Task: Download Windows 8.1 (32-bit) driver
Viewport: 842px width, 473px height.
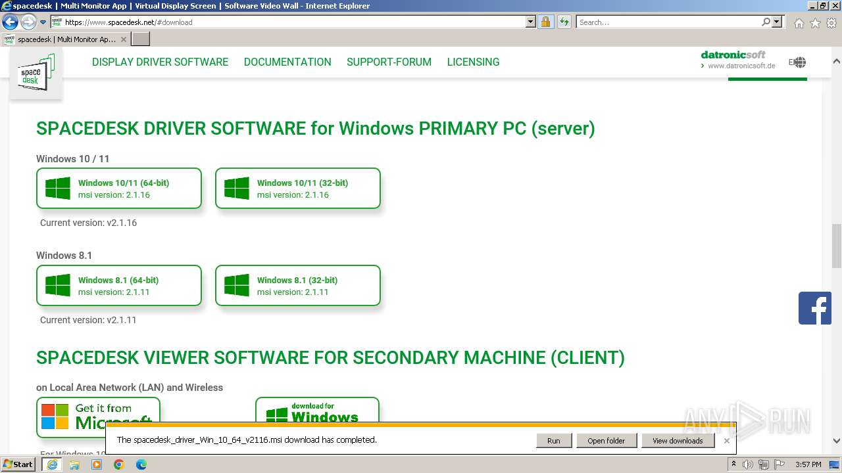Action: [x=298, y=286]
